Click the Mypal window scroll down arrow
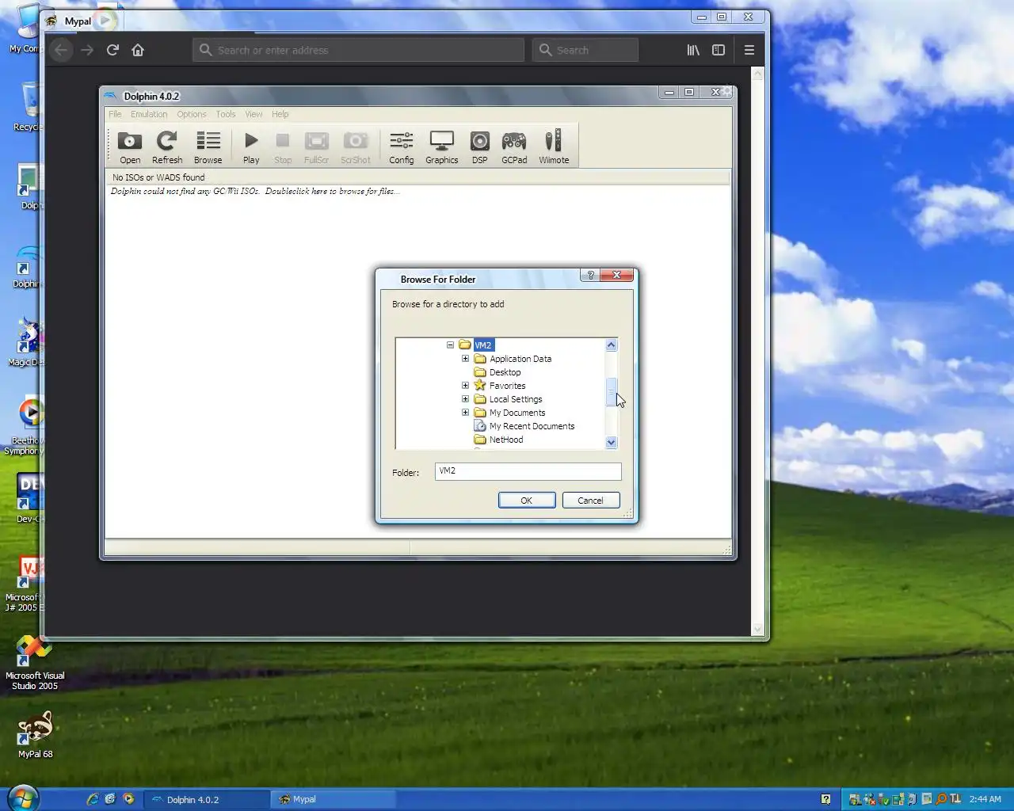Screen dimensions: 1014x811 click(758, 630)
